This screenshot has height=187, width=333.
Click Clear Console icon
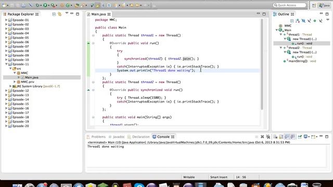[x=275, y=137]
